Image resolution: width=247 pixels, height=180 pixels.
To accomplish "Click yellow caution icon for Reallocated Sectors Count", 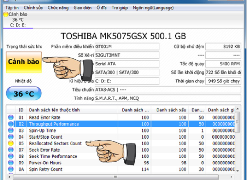I will (11, 143).
